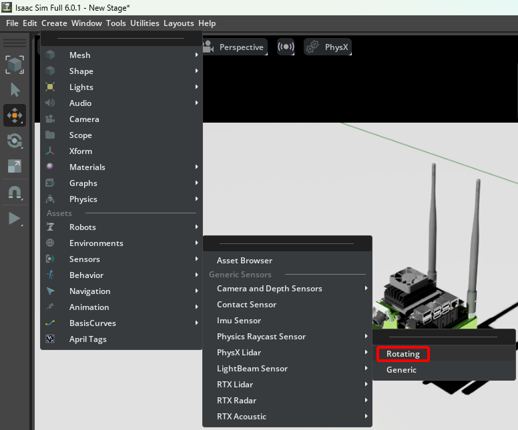Click the Mesh cube icon
518x430 pixels.
pyautogui.click(x=50, y=55)
